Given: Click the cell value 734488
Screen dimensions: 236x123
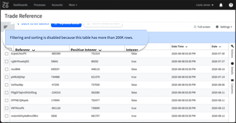Looking at the screenshot, I should (x=55, y=77).
